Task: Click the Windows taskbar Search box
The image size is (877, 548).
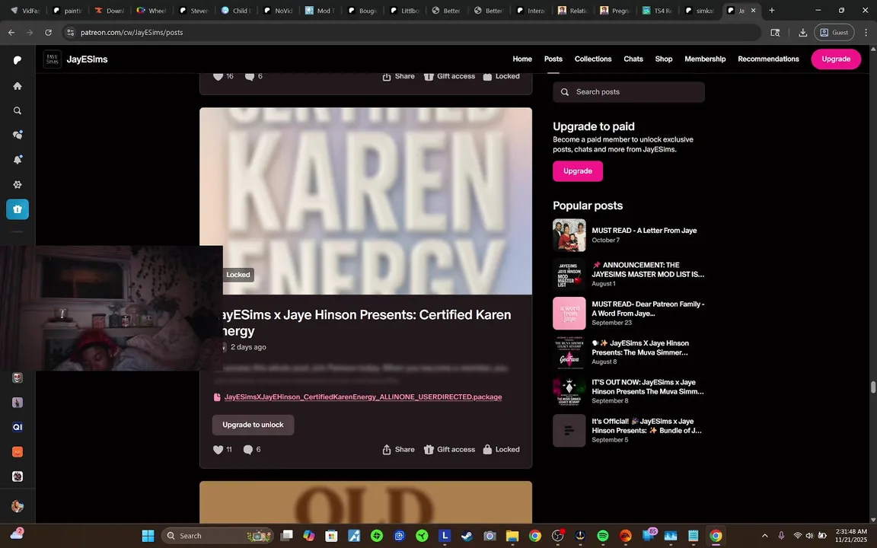Action: pos(218,536)
